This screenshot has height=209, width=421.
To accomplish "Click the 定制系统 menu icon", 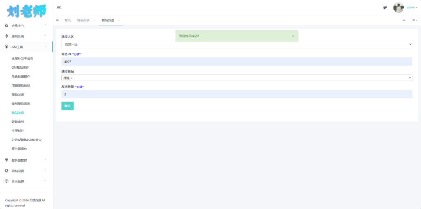I will coord(7,36).
